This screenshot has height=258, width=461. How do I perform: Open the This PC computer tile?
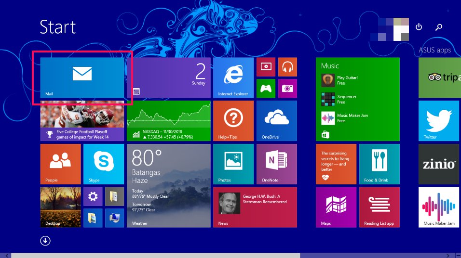pyautogui.click(x=114, y=218)
